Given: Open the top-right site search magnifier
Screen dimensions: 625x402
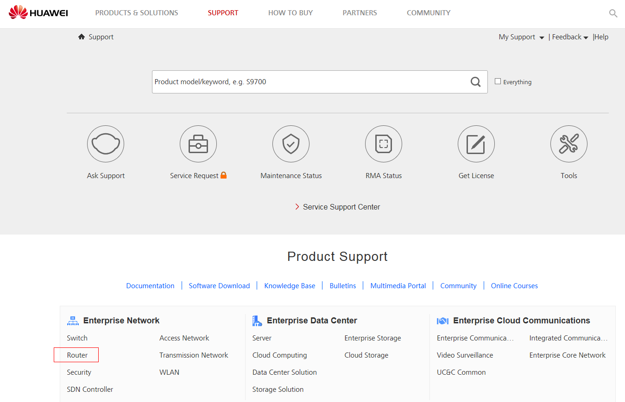Looking at the screenshot, I should click(613, 13).
